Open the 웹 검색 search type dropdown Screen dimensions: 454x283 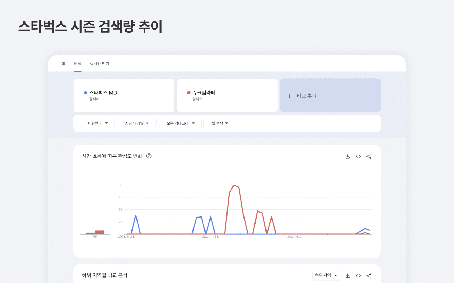(220, 123)
